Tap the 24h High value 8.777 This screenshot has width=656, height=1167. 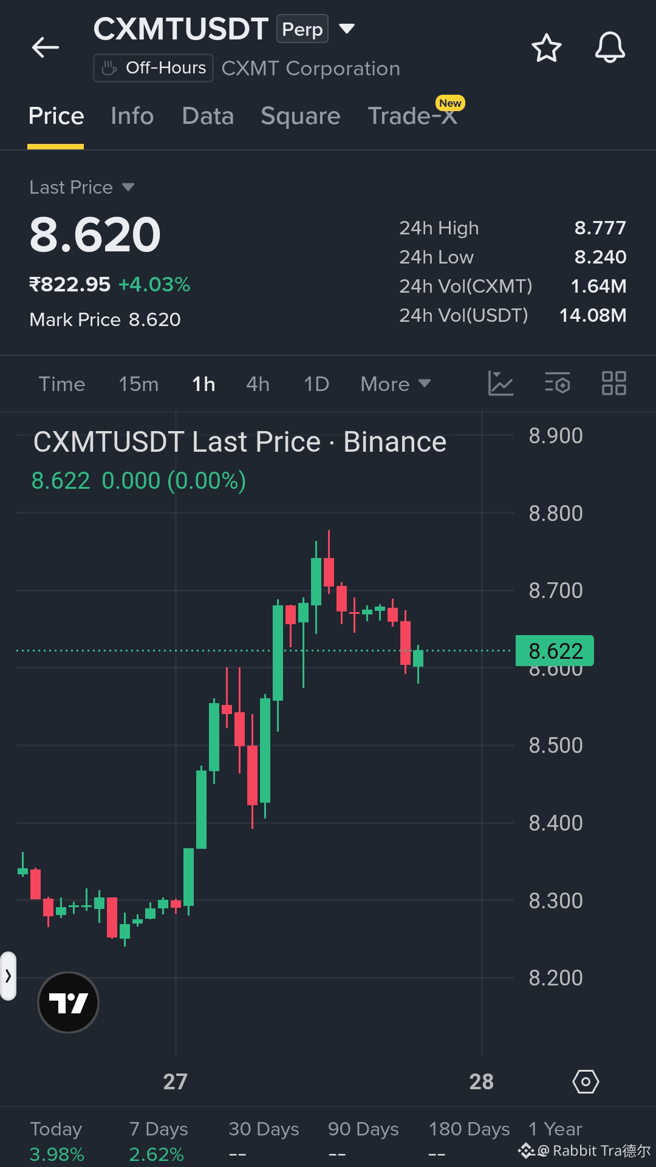coord(600,228)
